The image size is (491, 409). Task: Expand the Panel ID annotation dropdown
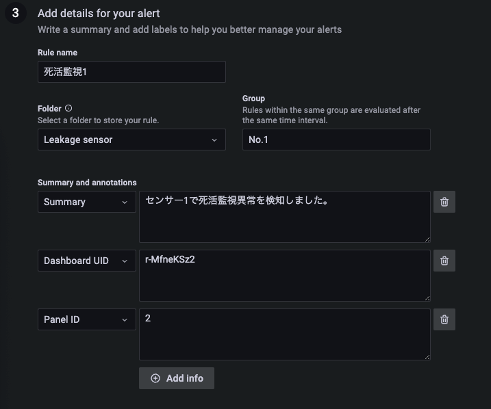pyautogui.click(x=87, y=319)
